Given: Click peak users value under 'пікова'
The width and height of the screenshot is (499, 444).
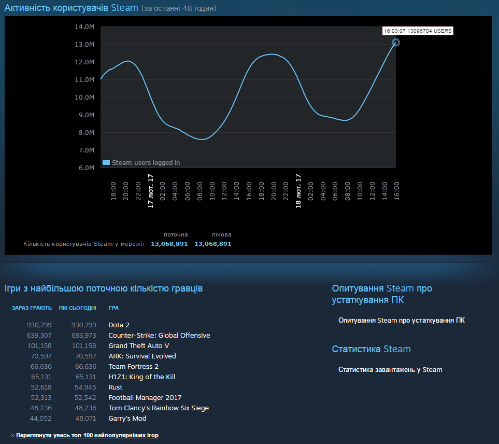Looking at the screenshot, I should tap(213, 244).
